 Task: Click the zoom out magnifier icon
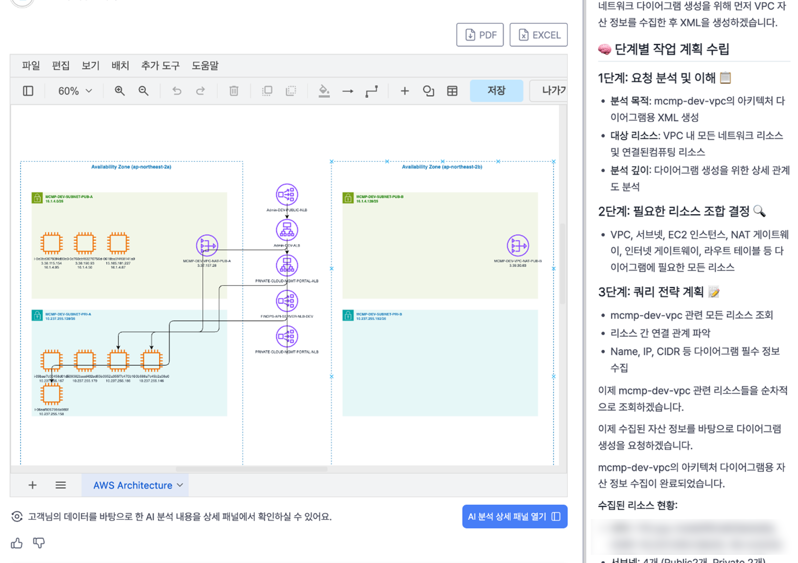(143, 91)
